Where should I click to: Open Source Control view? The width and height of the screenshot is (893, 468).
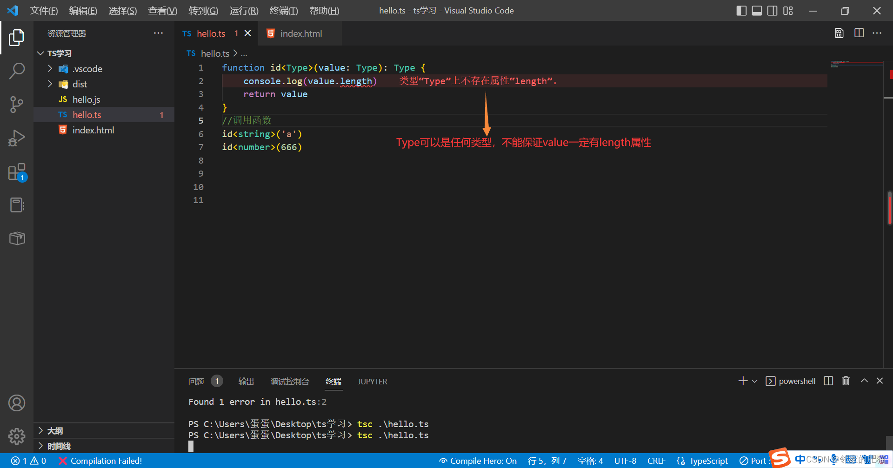coord(17,105)
